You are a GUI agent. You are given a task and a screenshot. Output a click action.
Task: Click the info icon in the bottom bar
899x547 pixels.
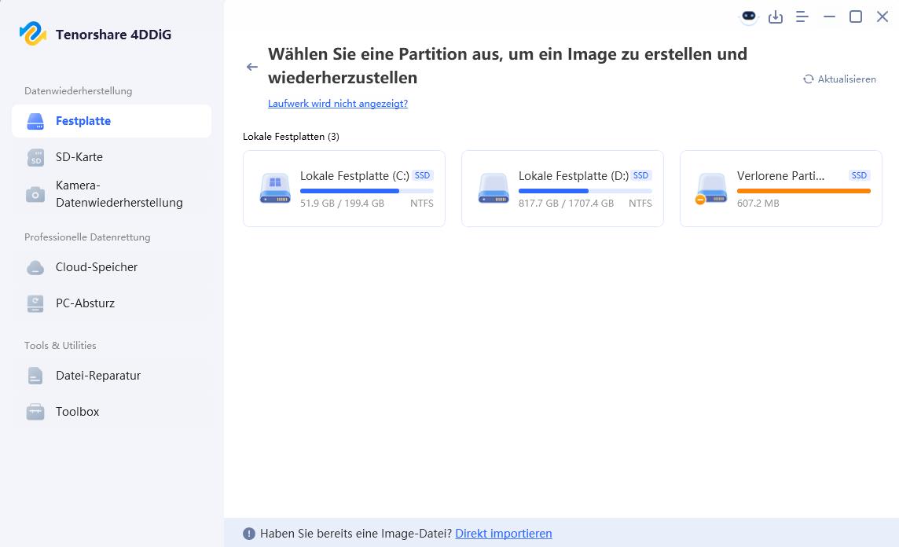pos(248,534)
